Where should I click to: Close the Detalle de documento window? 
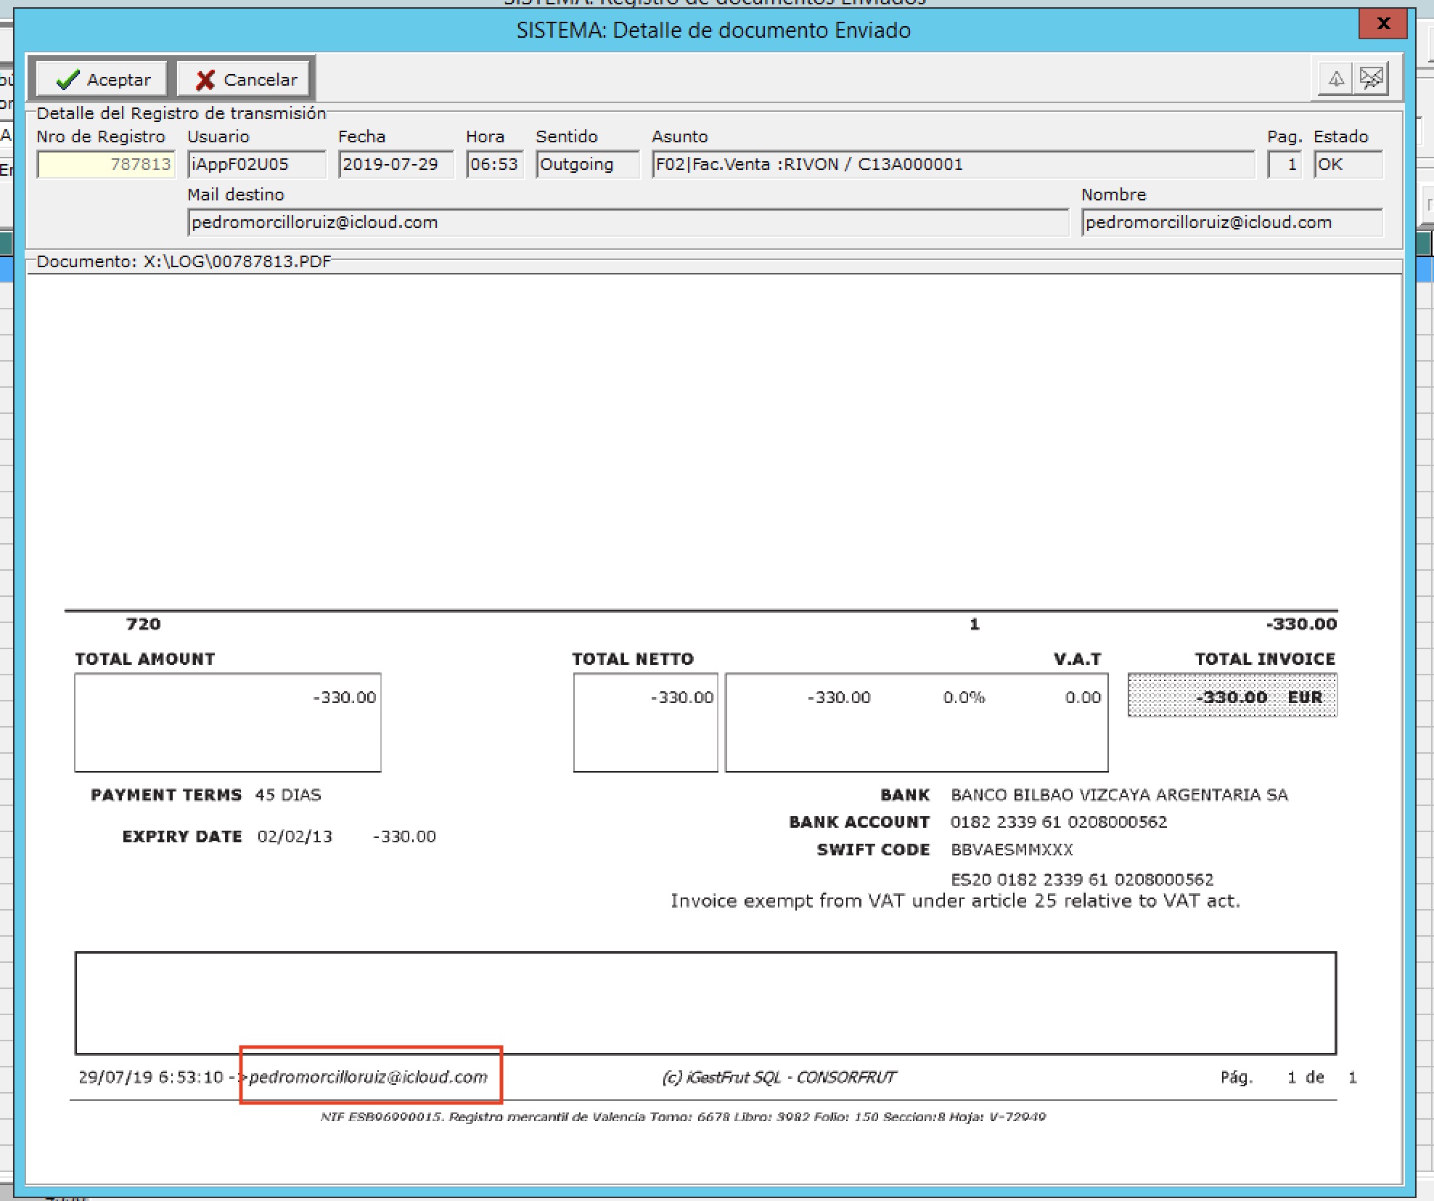click(x=1382, y=23)
